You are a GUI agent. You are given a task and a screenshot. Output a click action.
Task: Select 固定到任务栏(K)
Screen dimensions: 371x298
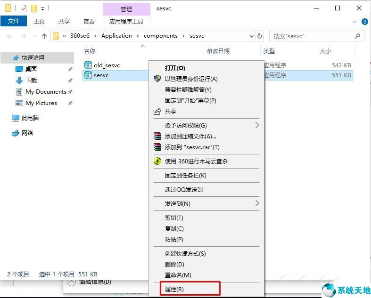coord(206,175)
